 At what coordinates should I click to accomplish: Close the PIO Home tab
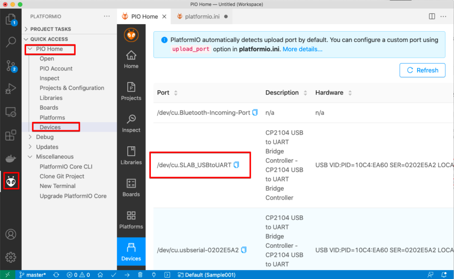164,17
